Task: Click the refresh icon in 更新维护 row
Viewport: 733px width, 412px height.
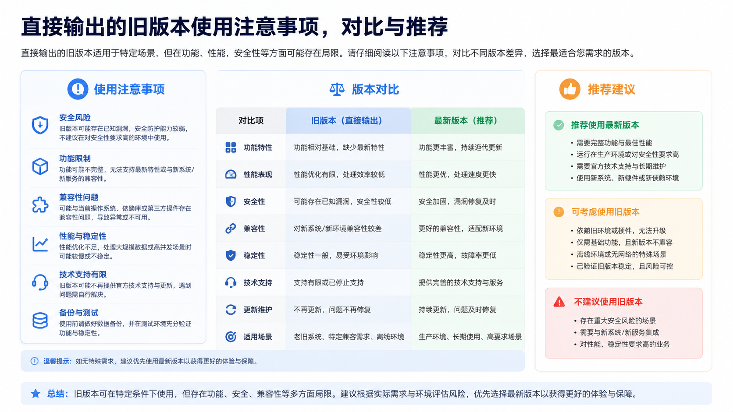Action: [x=231, y=310]
